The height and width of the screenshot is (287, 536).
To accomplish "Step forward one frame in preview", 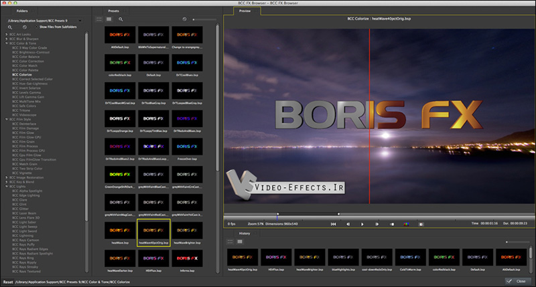I will point(377,224).
